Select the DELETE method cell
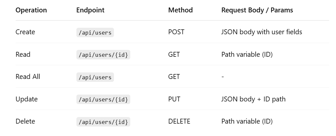This screenshot has height=136, width=336. coord(179,121)
